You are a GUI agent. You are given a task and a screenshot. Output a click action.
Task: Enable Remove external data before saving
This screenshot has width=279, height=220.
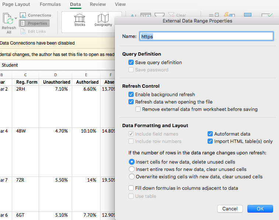click(138, 109)
